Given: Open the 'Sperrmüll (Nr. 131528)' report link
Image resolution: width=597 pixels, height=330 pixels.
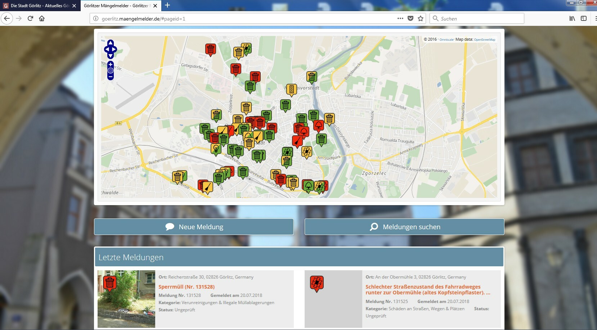Looking at the screenshot, I should (x=187, y=287).
